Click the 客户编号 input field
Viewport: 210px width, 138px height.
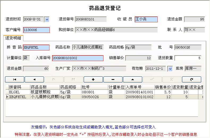[x=36, y=30]
